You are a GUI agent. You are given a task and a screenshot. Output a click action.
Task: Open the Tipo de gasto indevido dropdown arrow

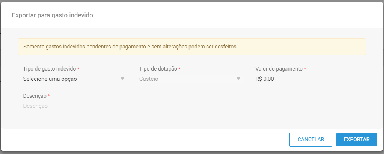tap(122, 79)
